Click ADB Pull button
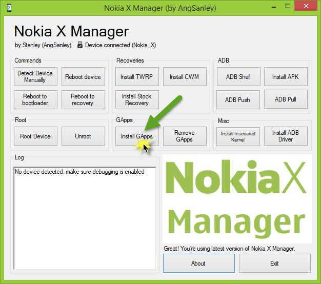 [x=286, y=99]
